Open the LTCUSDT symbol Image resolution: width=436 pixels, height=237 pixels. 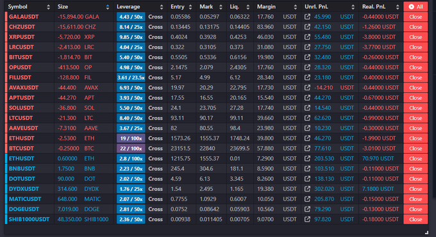tap(21, 118)
